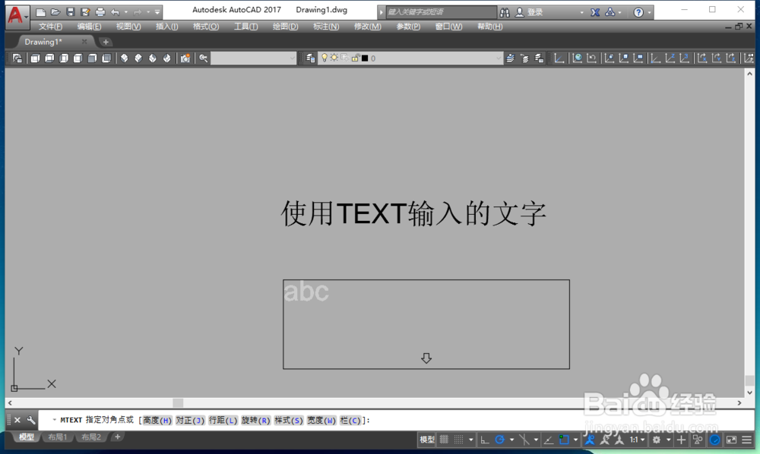The image size is (760, 454).
Task: Click the command line wrench customize icon
Action: point(31,420)
